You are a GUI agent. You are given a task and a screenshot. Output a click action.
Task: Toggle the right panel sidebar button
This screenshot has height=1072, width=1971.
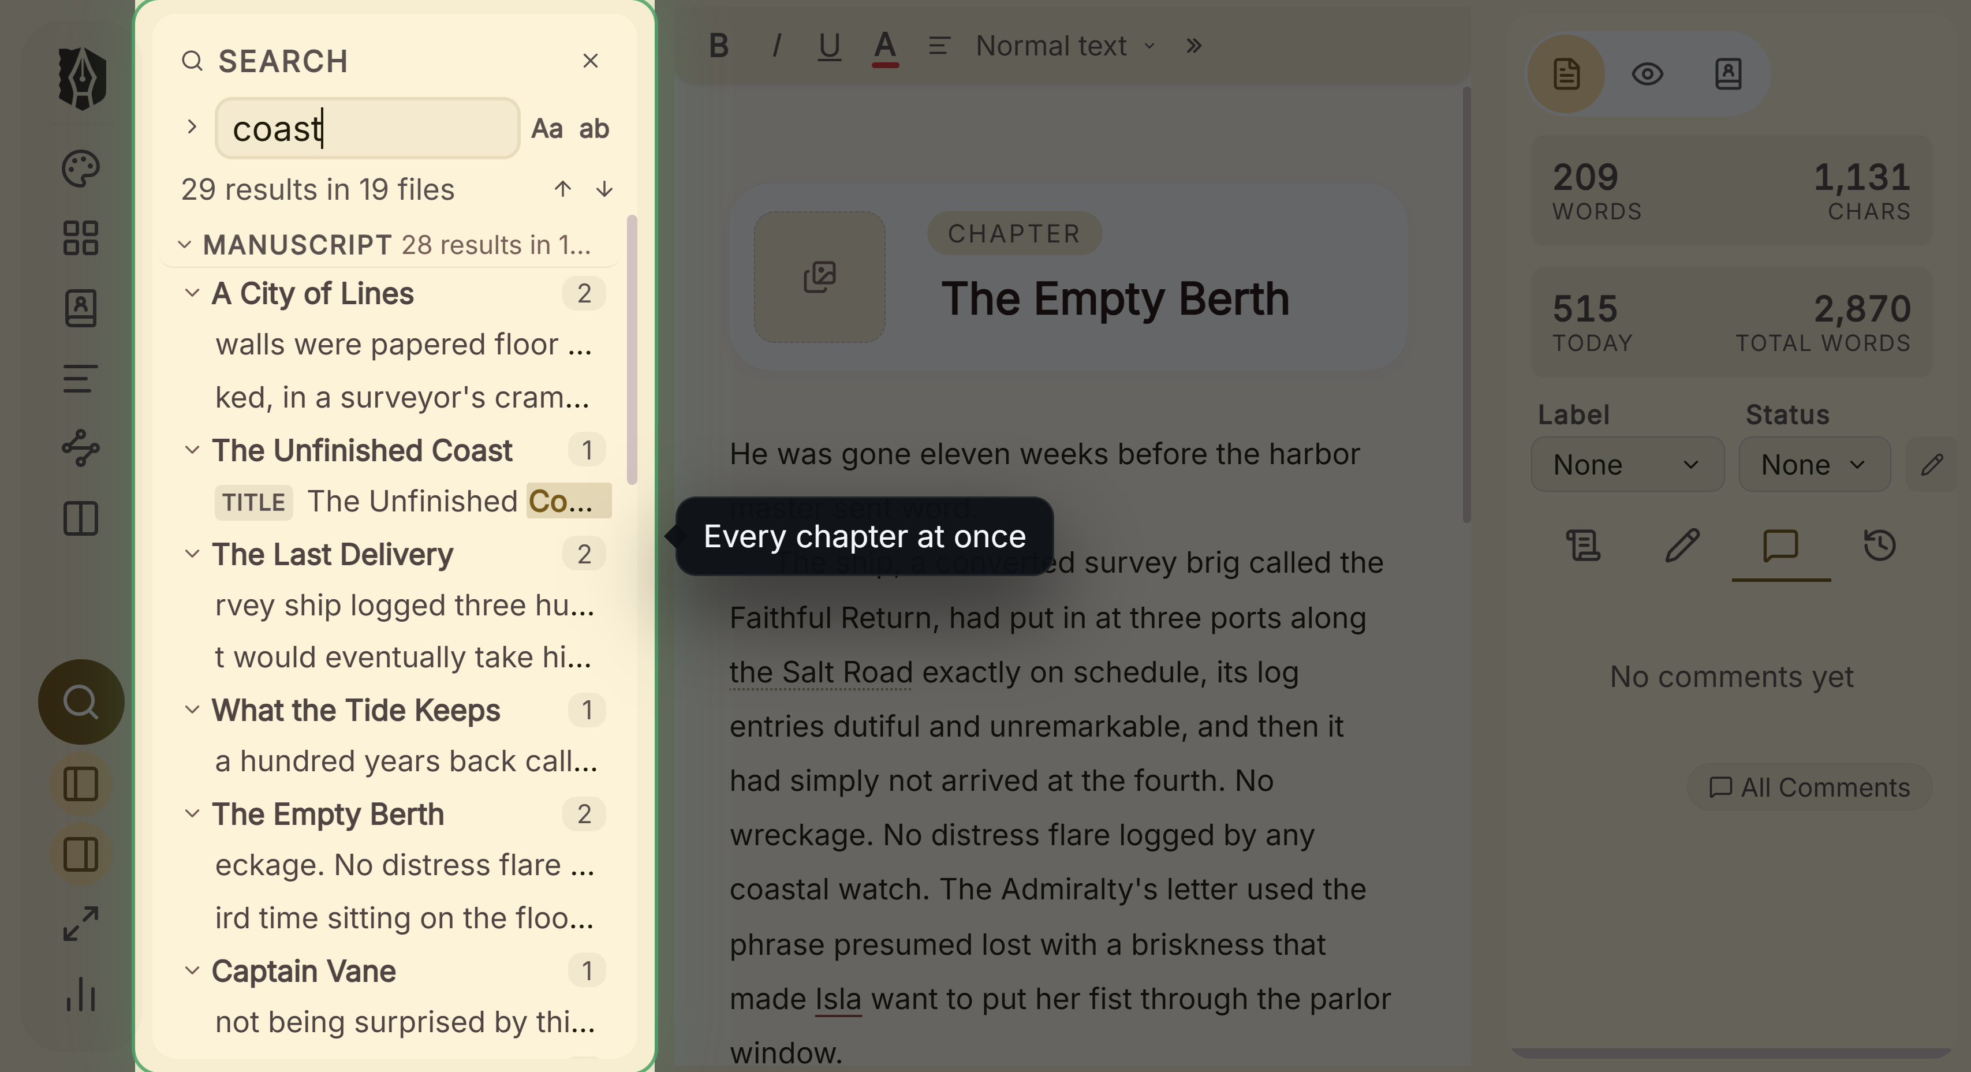pos(81,855)
